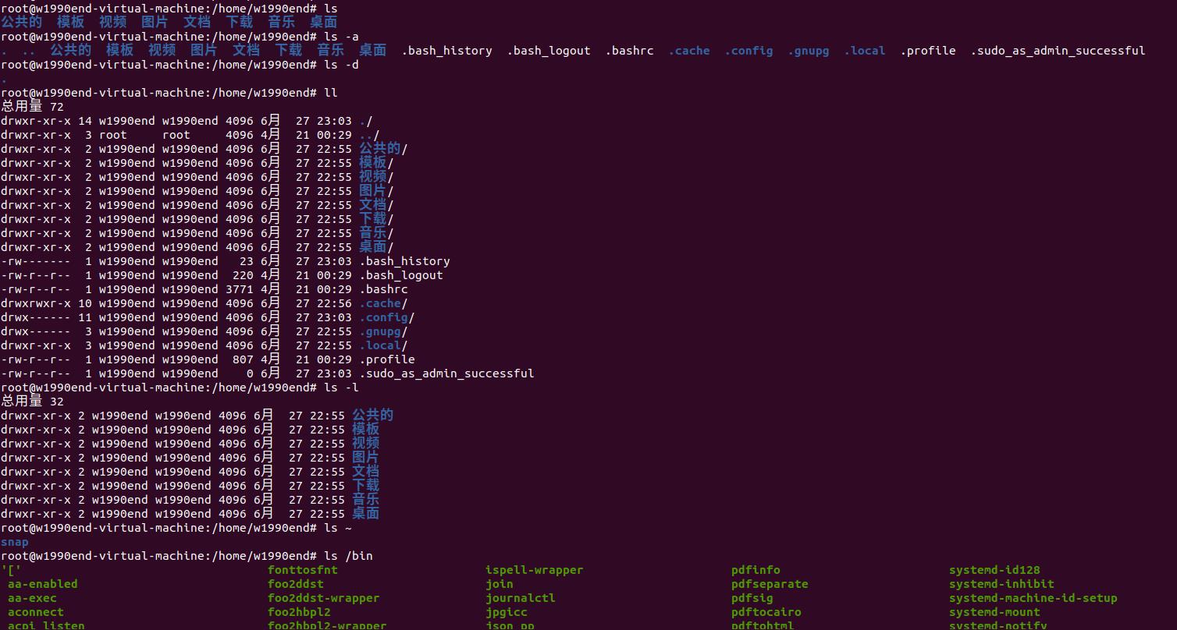Click 'systemd-mount' in the /bin listing
The height and width of the screenshot is (630, 1177).
(994, 612)
